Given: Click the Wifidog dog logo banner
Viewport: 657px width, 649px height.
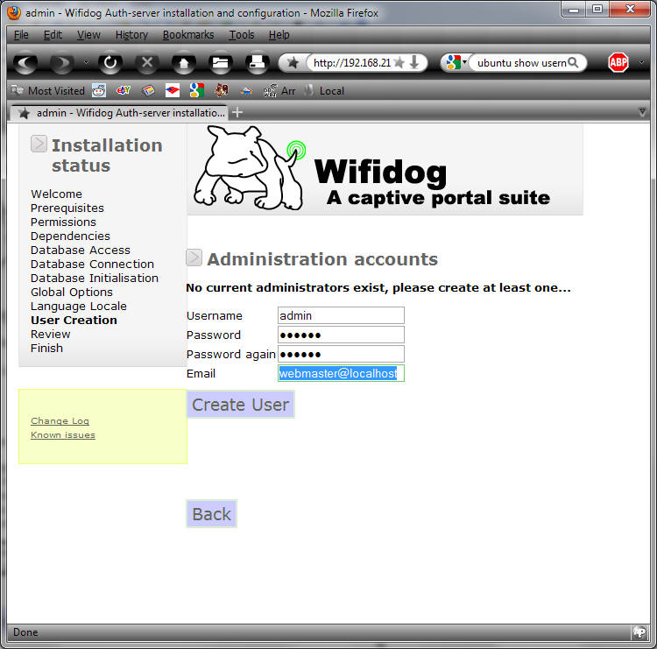Looking at the screenshot, I should 385,170.
